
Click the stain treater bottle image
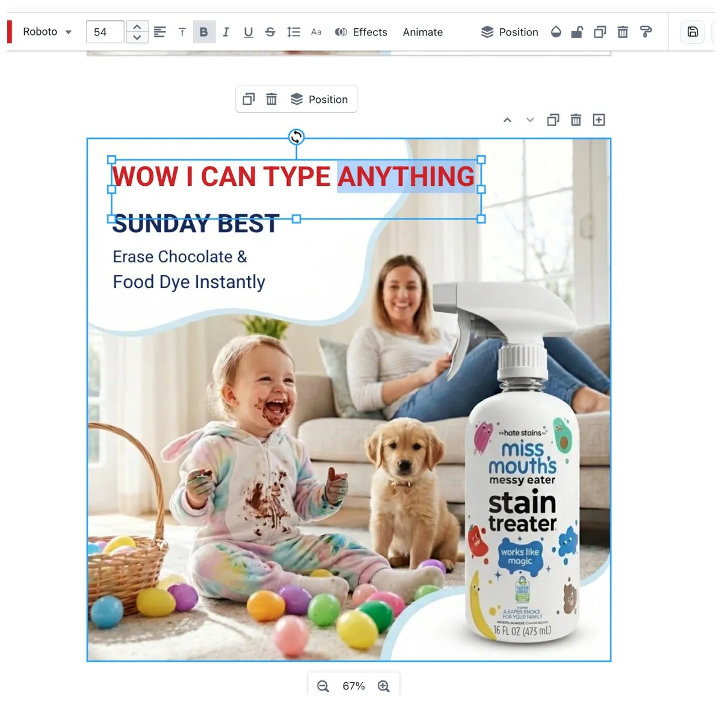520,463
